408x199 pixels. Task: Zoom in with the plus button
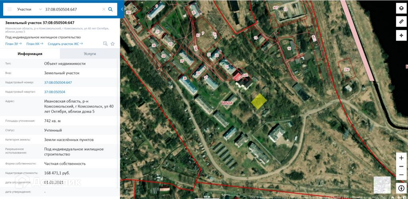401,158
